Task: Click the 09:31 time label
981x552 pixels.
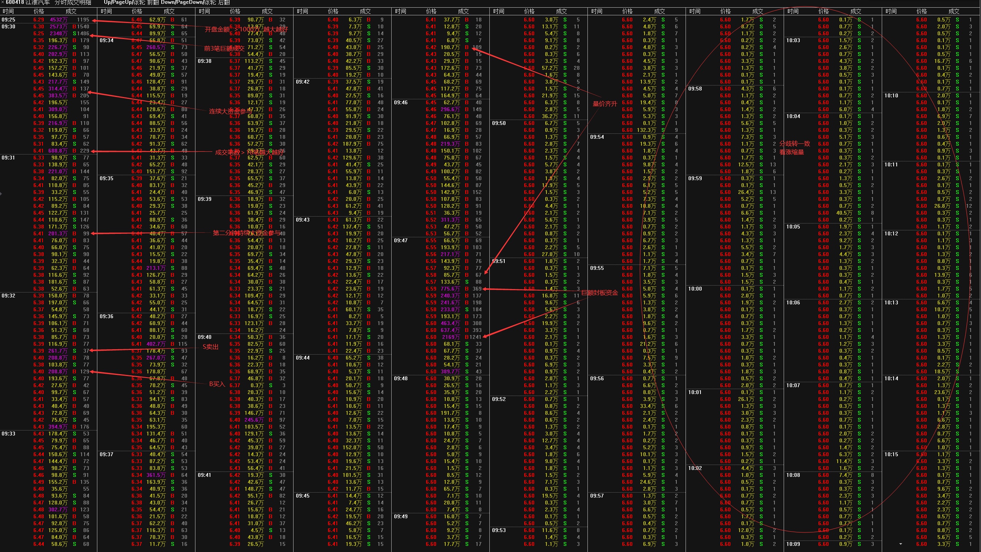Action: point(8,158)
